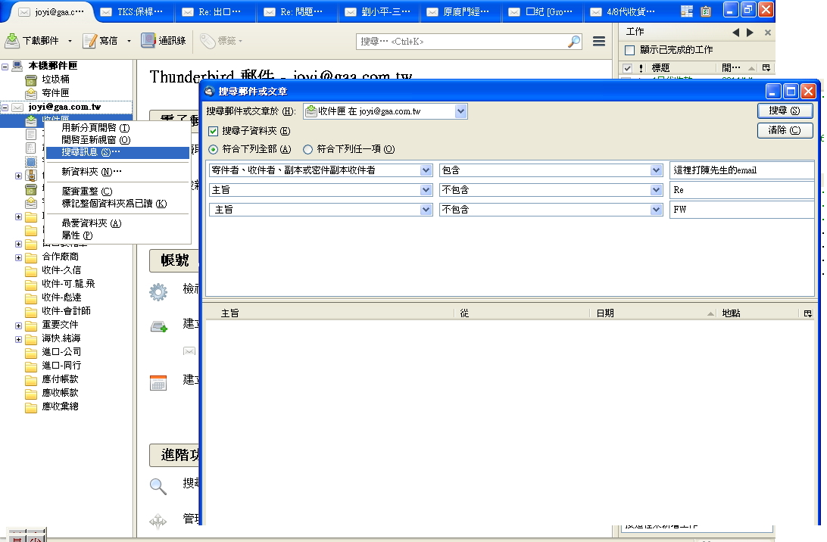The image size is (827, 542).
Task: Select the 符合下列任一項 radio button
Action: (308, 150)
